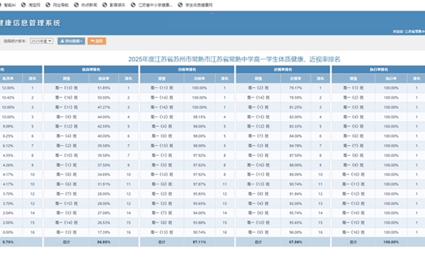Click 总计 label in 合格率排名 table
The height and width of the screenshot is (274, 425).
coord(162,242)
